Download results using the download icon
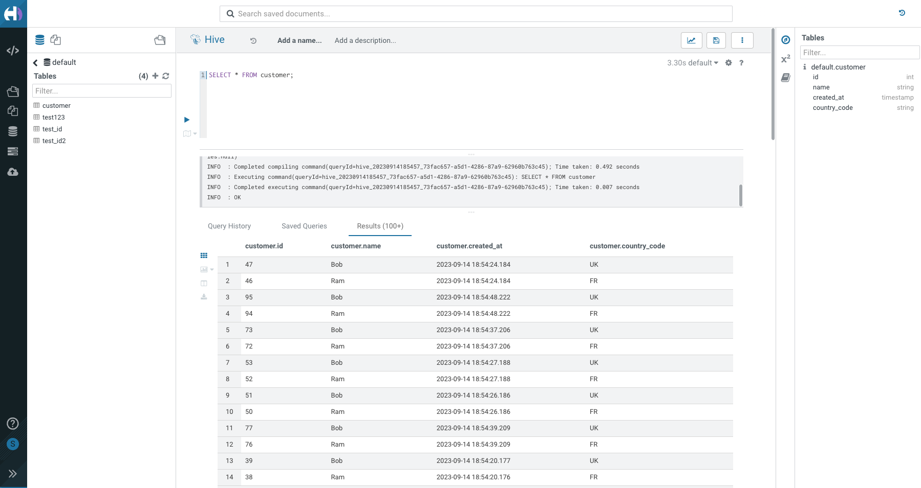Image resolution: width=921 pixels, height=488 pixels. click(x=204, y=297)
